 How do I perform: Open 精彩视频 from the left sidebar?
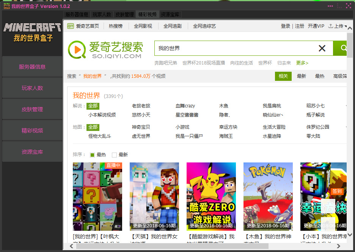[32, 131]
